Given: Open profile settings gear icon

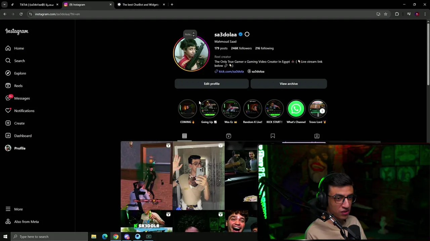Looking at the screenshot, I should [x=247, y=34].
